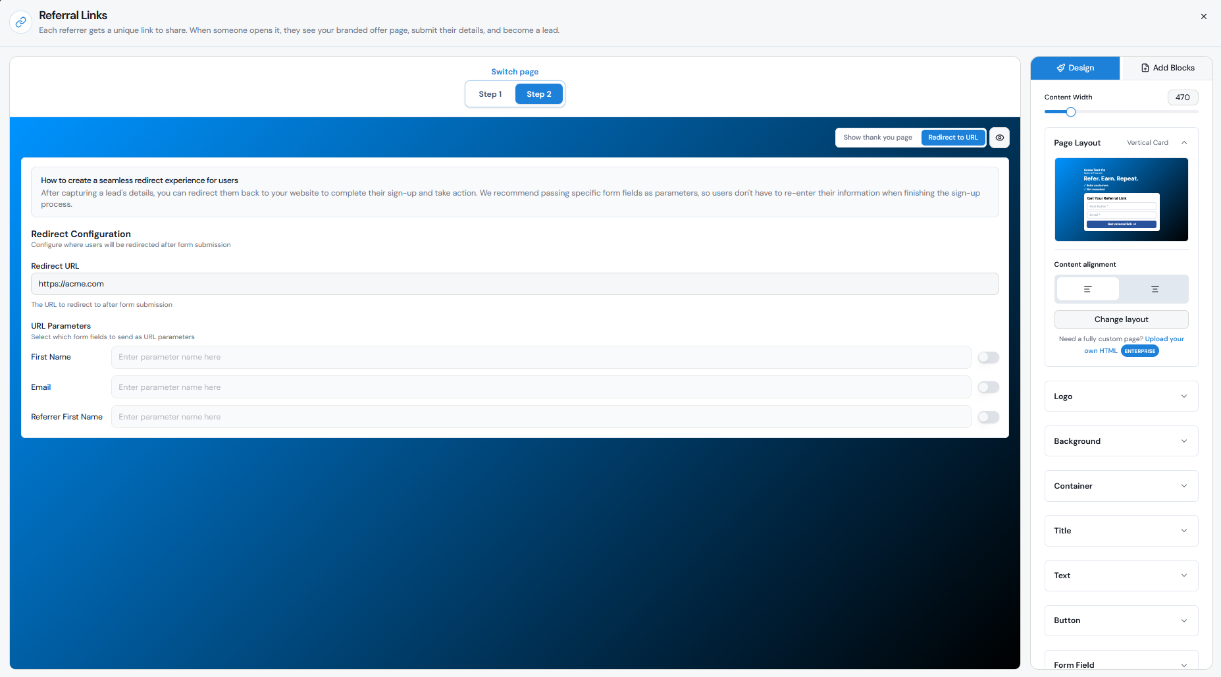Switch to the Design tab

(x=1076, y=68)
